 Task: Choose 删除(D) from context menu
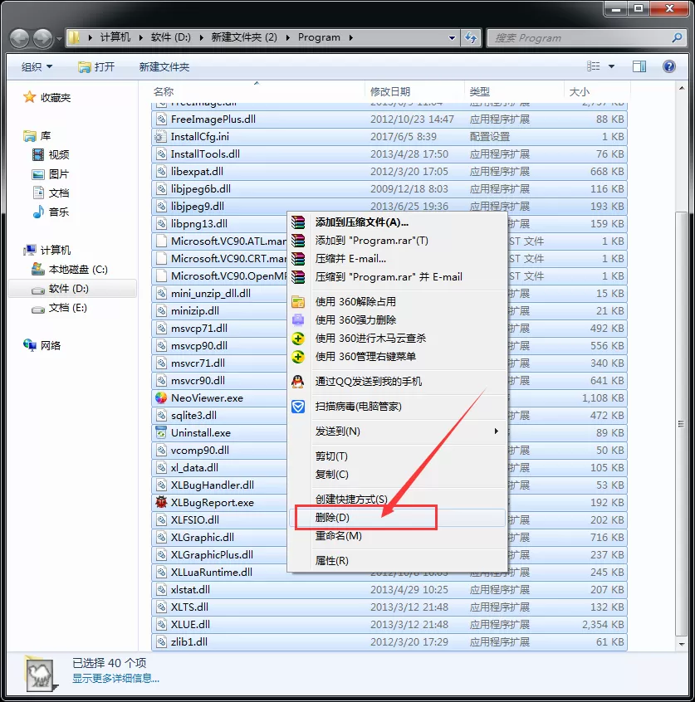[397, 518]
